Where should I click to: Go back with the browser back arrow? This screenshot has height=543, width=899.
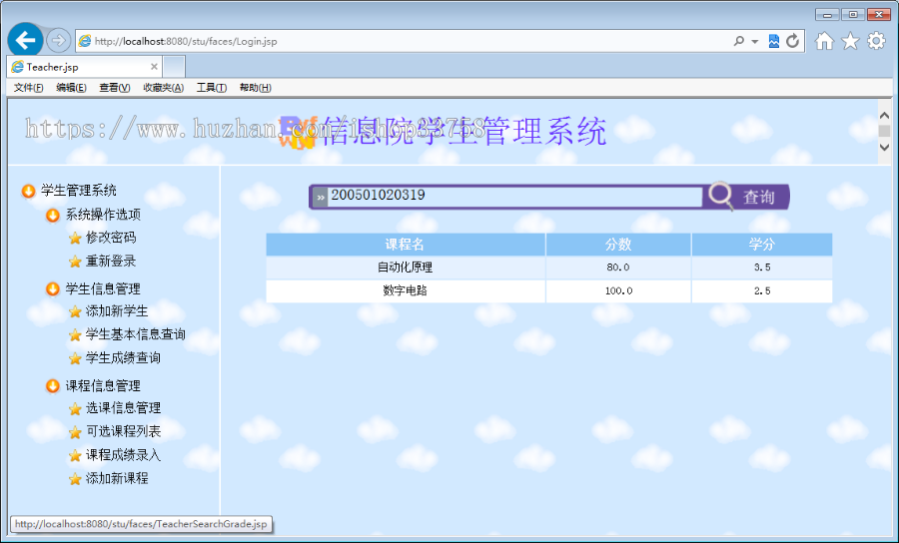click(25, 40)
